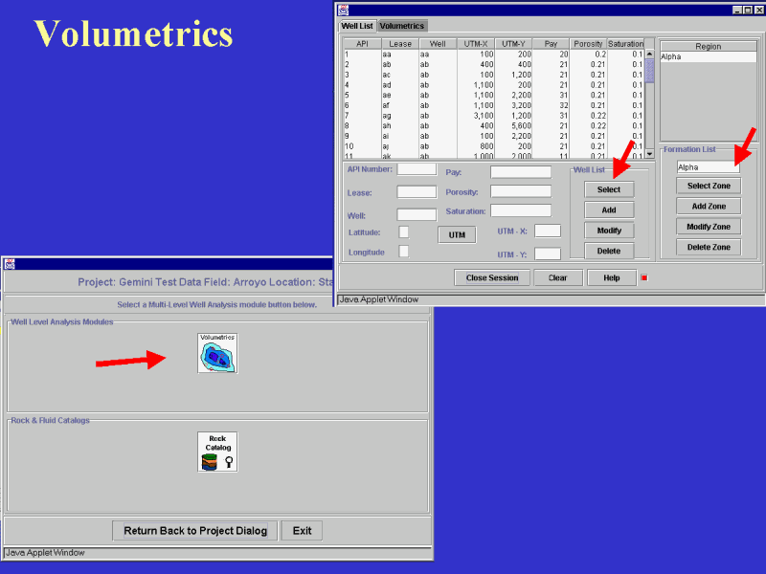Click the Porosity column header
This screenshot has width=766, height=574.
[588, 44]
